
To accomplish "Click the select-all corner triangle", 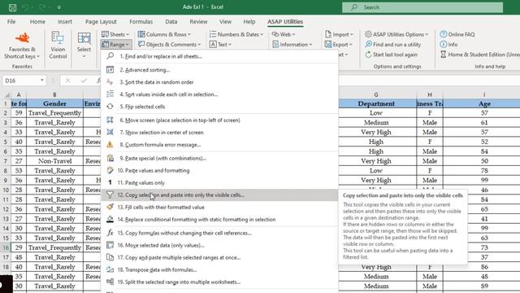I will [x=6, y=95].
